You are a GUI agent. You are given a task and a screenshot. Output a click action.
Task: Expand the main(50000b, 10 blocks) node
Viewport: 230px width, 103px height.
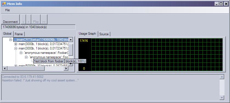point(16,66)
